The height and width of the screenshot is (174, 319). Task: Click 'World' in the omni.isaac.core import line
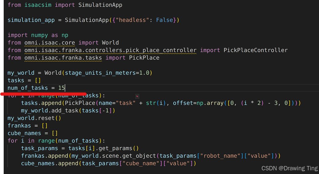click(110, 43)
